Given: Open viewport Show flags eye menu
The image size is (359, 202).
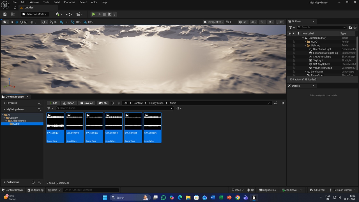Looking at the screenshot, I should [x=254, y=22].
